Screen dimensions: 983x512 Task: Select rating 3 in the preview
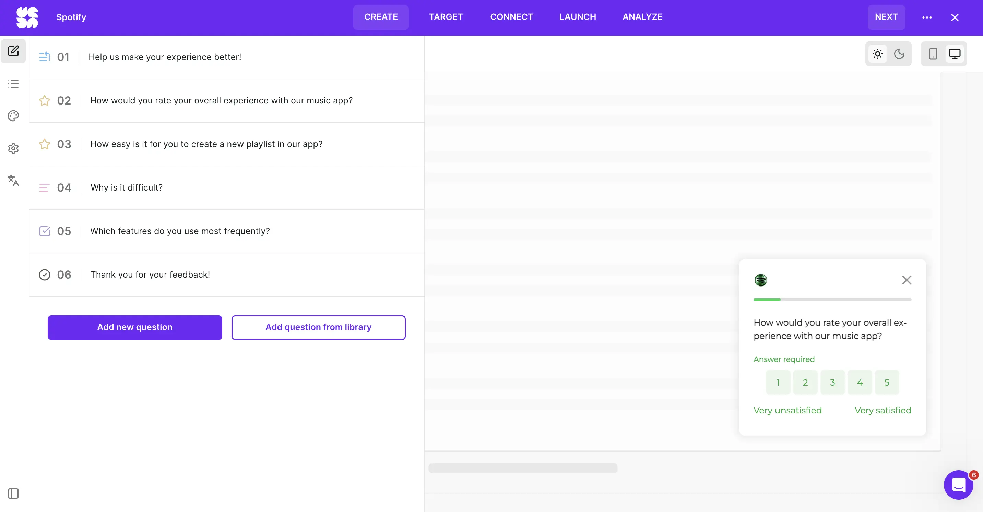coord(833,382)
